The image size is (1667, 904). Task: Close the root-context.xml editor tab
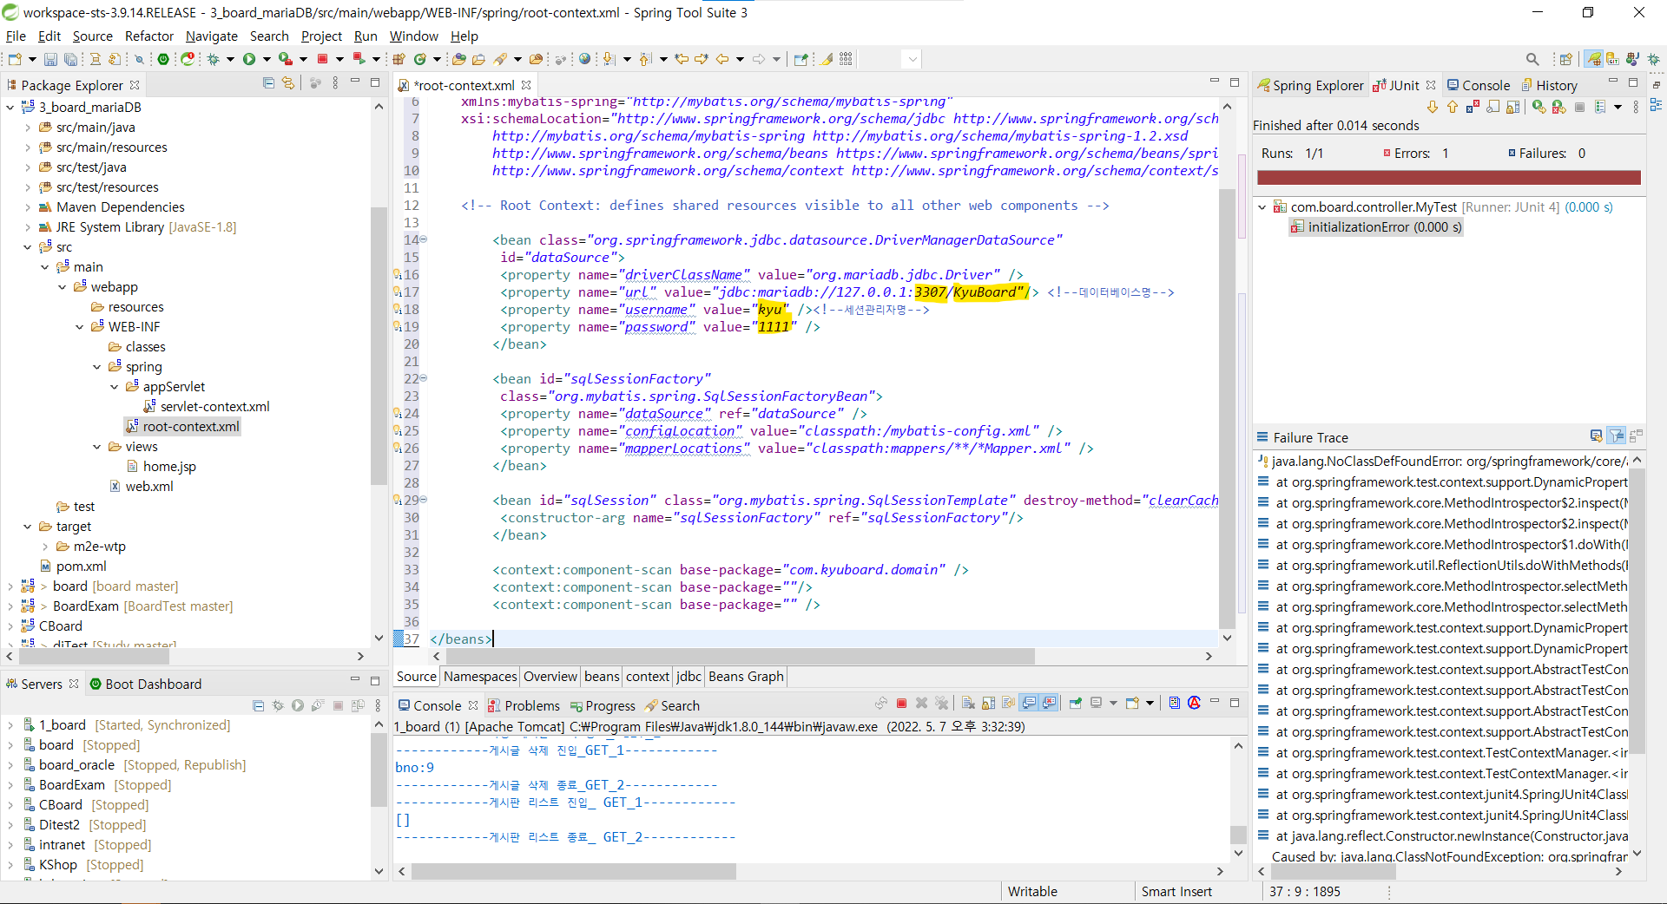click(x=526, y=85)
